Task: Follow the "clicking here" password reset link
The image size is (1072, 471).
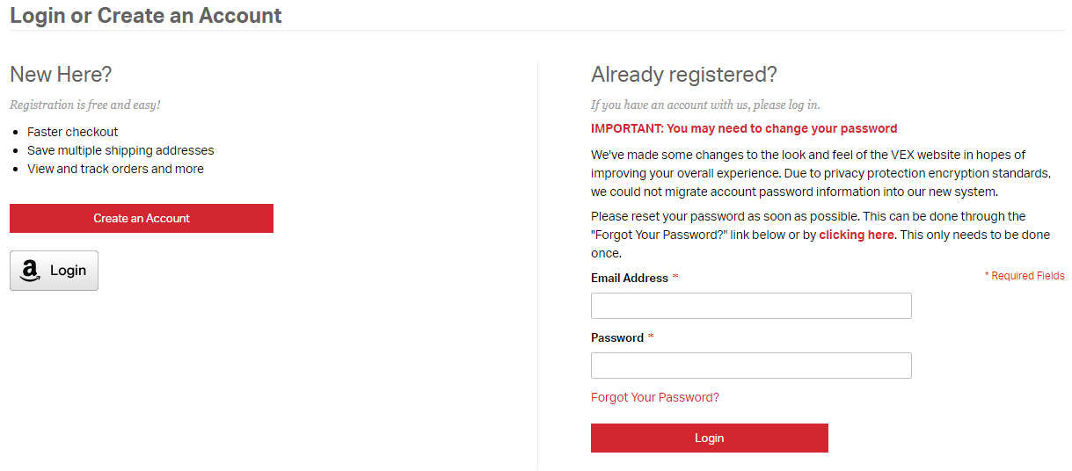Action: tap(857, 235)
